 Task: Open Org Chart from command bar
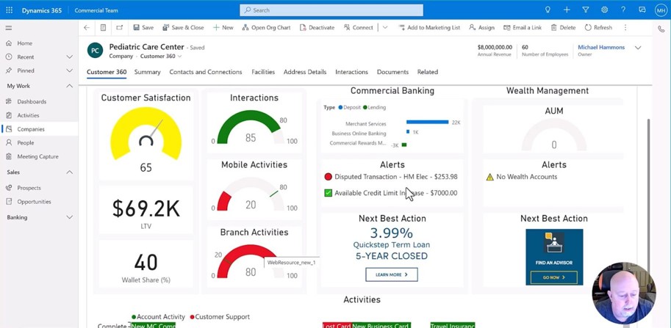pyautogui.click(x=266, y=27)
